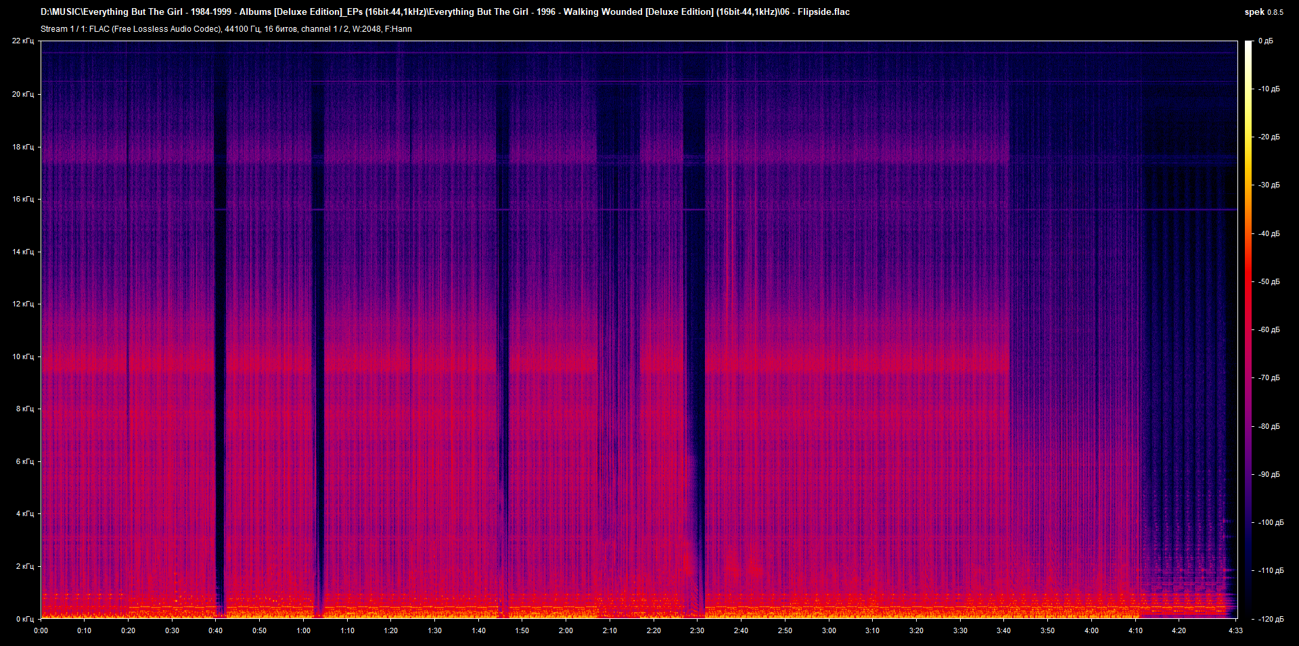Pick the 2:30 time axis label
This screenshot has width=1299, height=646.
(697, 630)
